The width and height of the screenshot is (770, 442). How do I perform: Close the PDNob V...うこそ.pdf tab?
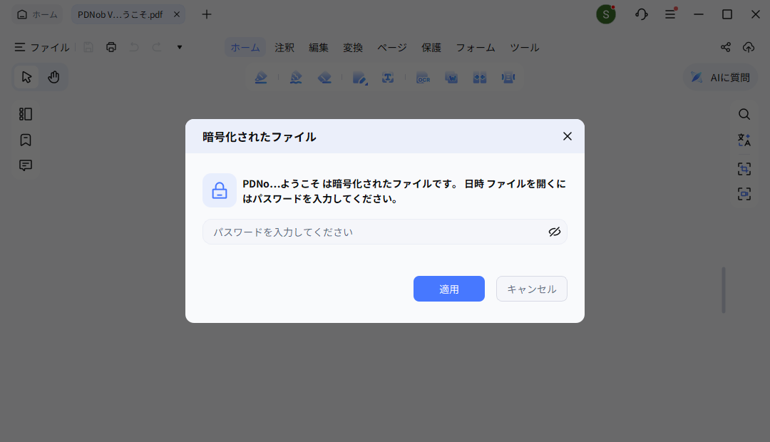[177, 14]
